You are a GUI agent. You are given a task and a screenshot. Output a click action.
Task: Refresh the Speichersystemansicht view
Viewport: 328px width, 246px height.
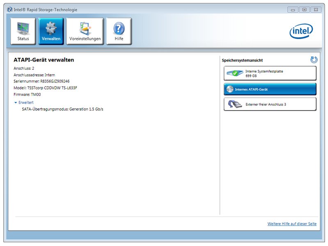coord(314,60)
